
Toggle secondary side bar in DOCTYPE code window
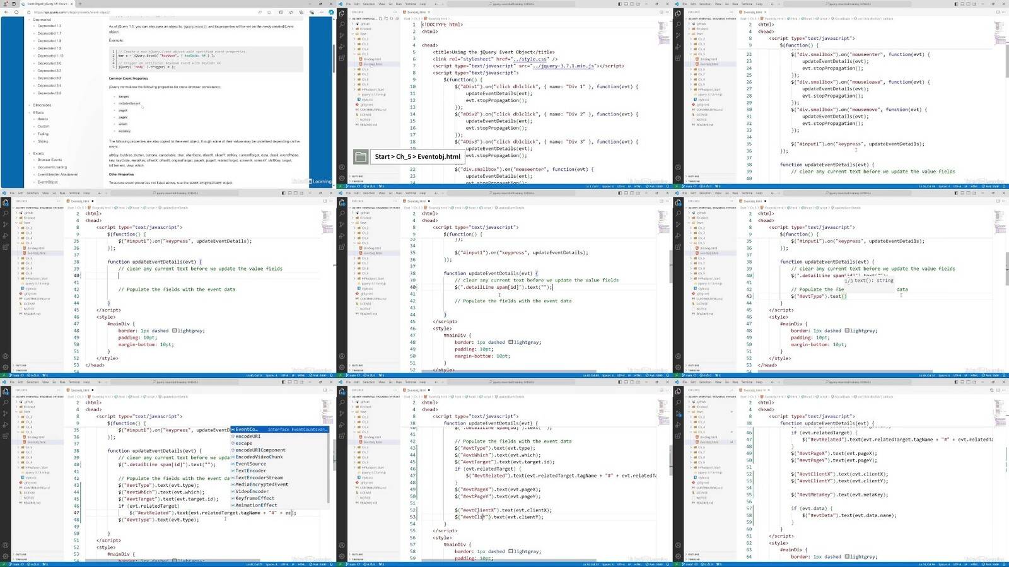point(631,4)
